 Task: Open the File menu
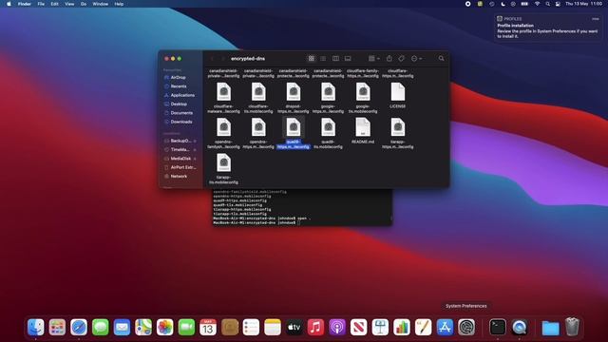[41, 4]
